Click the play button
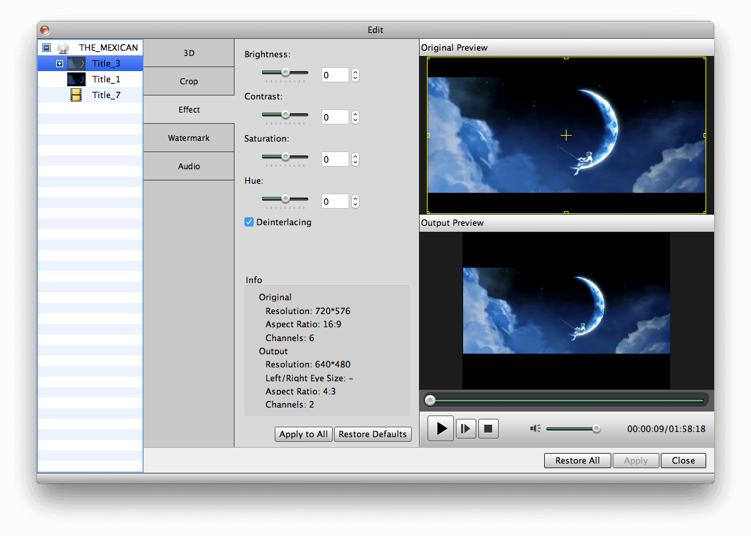The height and width of the screenshot is (536, 751). pos(441,428)
